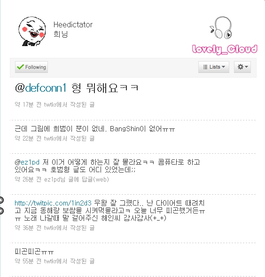The image size is (265, 277).
Task: Click the Heedictator profile avatar image
Action: coord(32,31)
